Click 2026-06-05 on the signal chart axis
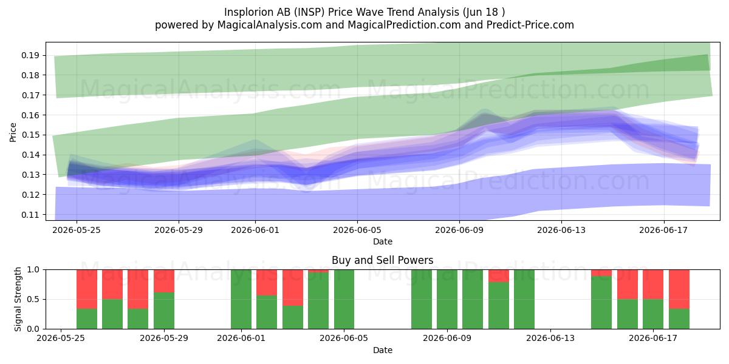 point(344,338)
